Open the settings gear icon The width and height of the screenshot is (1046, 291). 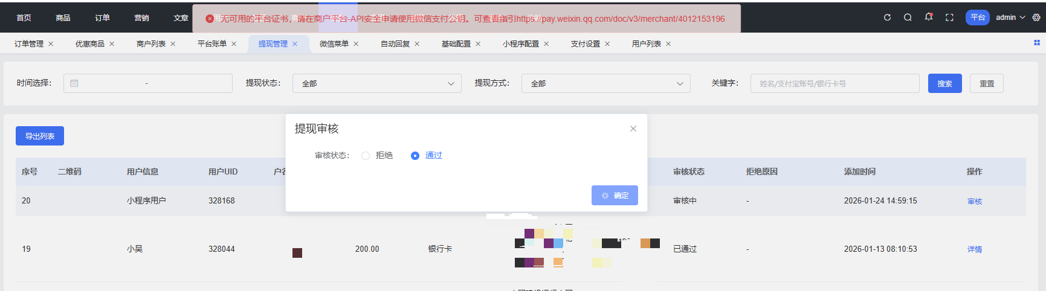click(1036, 18)
